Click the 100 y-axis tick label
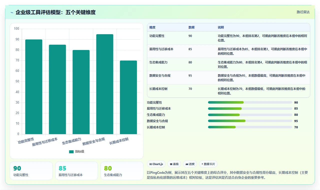This screenshot has width=320, height=190. tap(16, 29)
